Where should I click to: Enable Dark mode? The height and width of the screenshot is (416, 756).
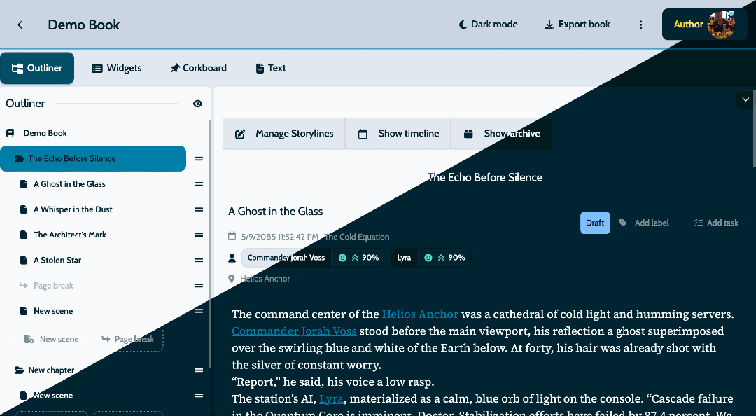[x=488, y=24]
